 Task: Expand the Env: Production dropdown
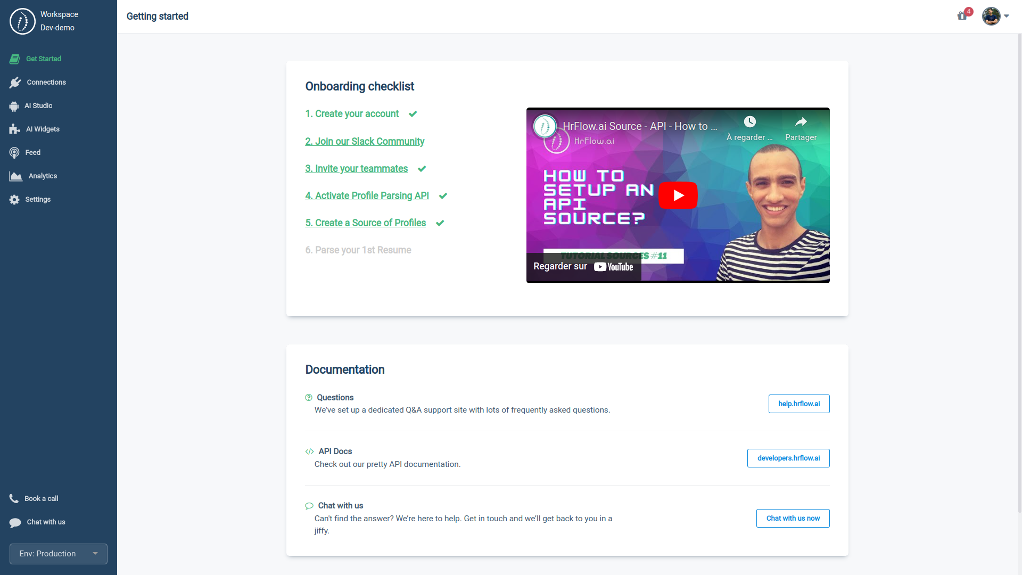point(59,554)
